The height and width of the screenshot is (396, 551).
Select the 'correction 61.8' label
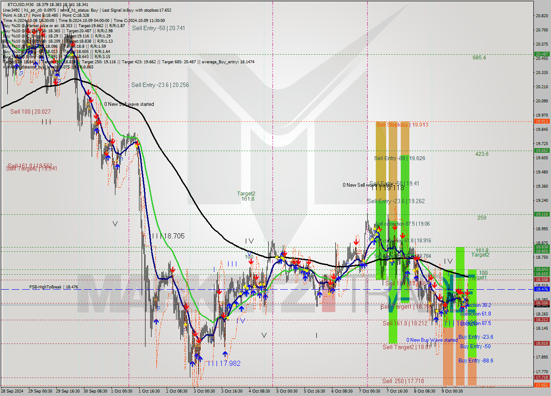[475, 314]
